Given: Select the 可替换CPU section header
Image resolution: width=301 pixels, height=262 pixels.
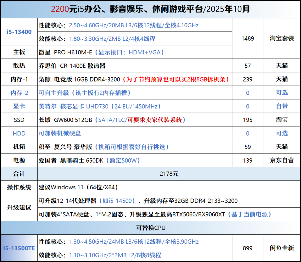Looking at the screenshot, I should coord(151,228).
